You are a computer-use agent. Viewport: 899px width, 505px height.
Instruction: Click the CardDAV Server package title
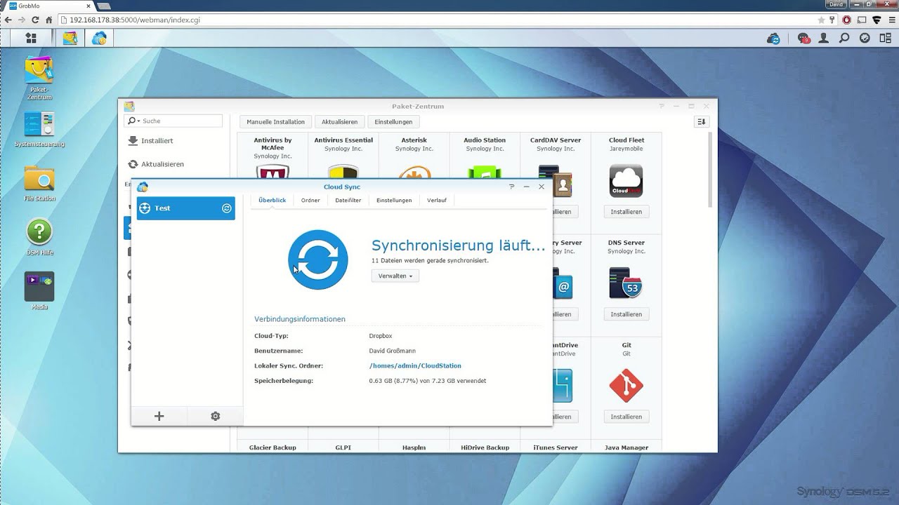556,140
